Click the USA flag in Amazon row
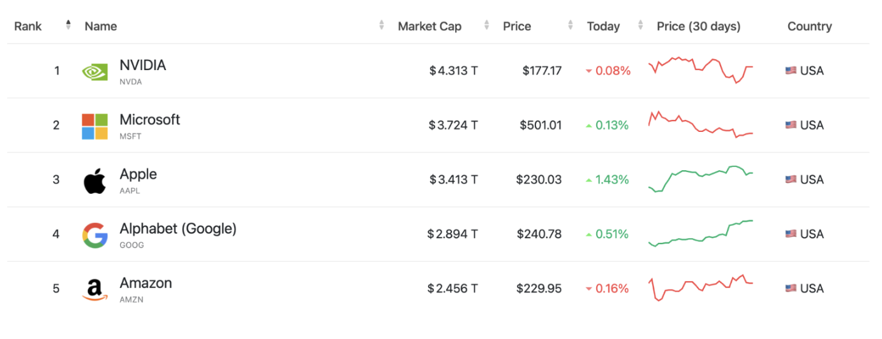Viewport: 882px width, 339px height. coord(791,289)
